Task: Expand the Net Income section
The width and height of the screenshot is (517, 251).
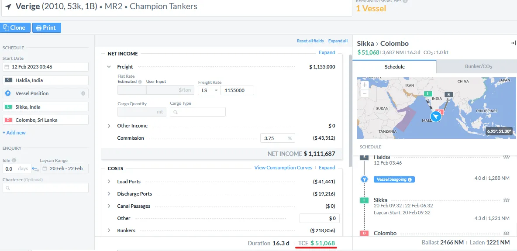Action: (x=327, y=52)
